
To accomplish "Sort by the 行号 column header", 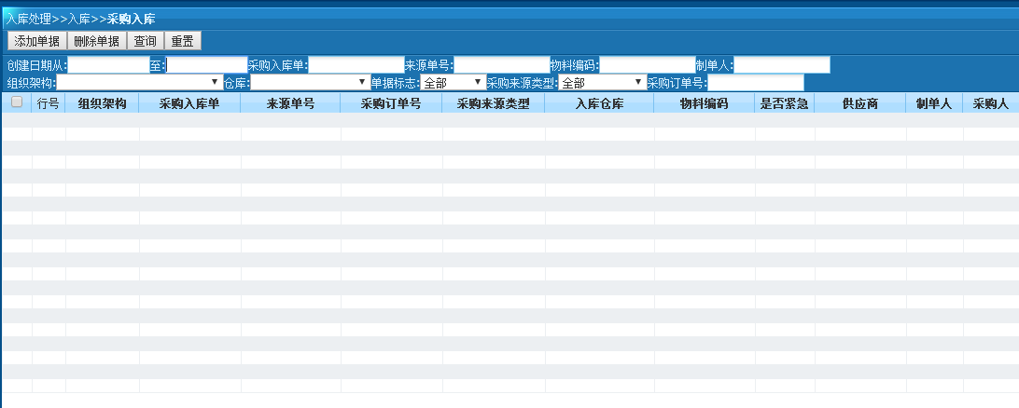I will coord(49,103).
